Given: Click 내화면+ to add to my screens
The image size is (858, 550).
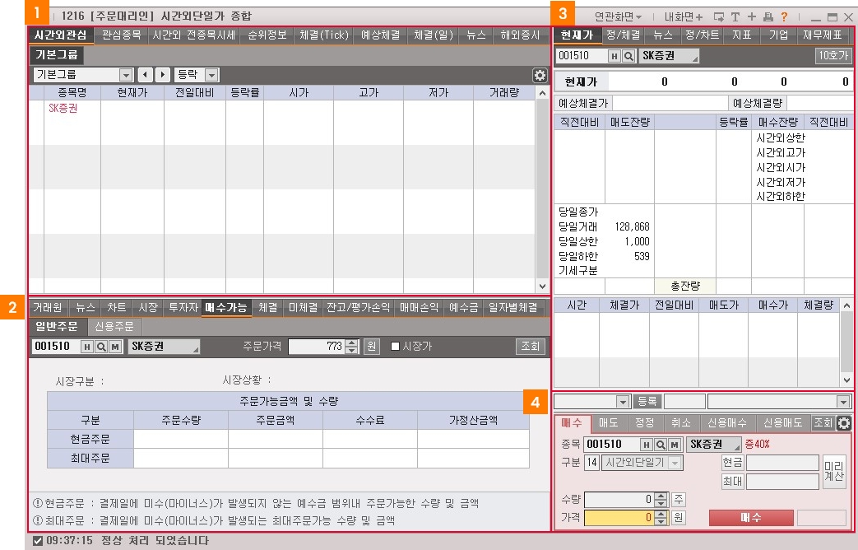Looking at the screenshot, I should point(684,17).
